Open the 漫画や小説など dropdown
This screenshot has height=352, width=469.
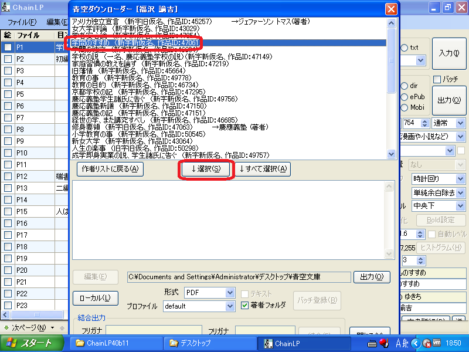[x=460, y=137]
